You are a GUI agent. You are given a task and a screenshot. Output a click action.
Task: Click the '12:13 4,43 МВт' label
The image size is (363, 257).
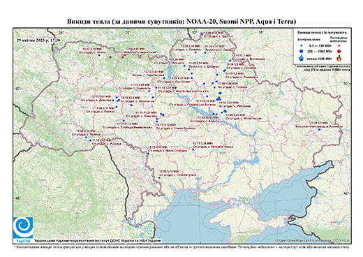pyautogui.click(x=158, y=147)
